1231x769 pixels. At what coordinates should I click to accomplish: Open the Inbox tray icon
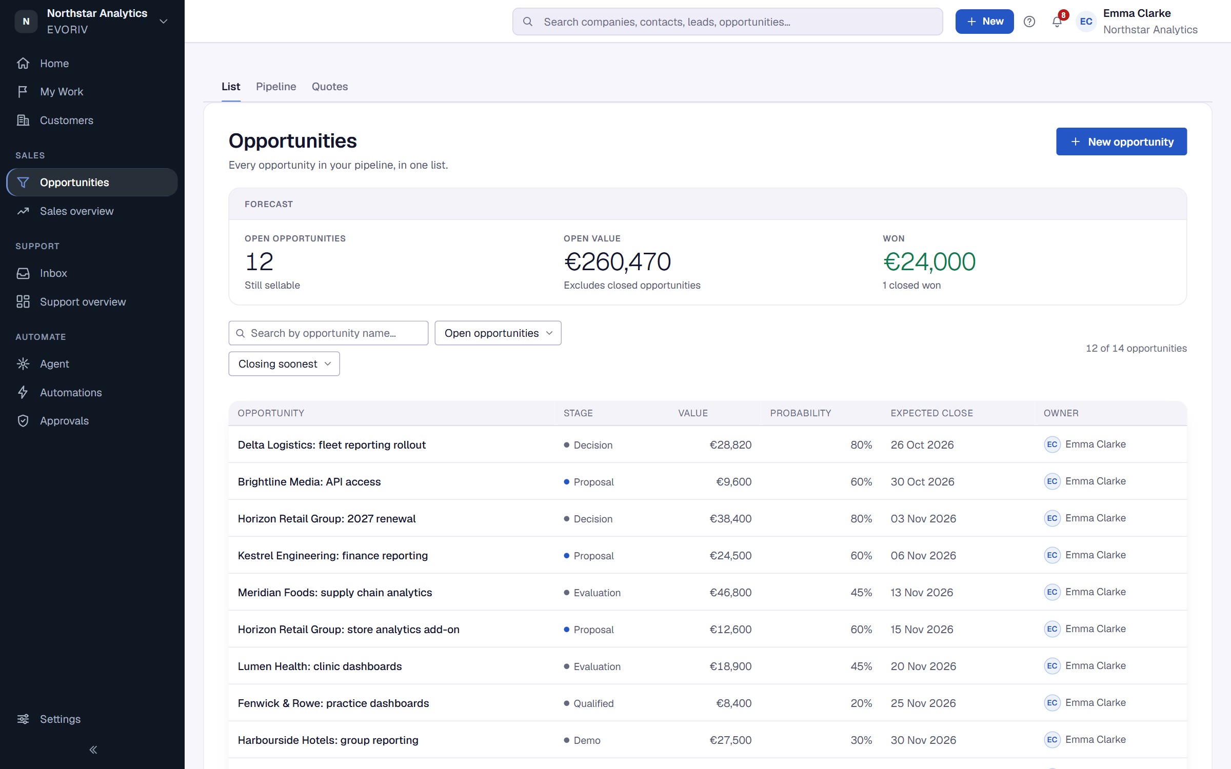[23, 273]
